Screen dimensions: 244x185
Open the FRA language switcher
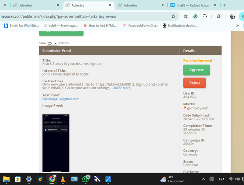[x=222, y=179]
